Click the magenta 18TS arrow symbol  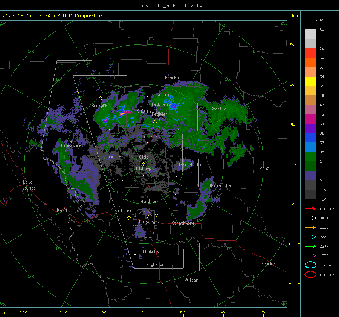pos(310,256)
